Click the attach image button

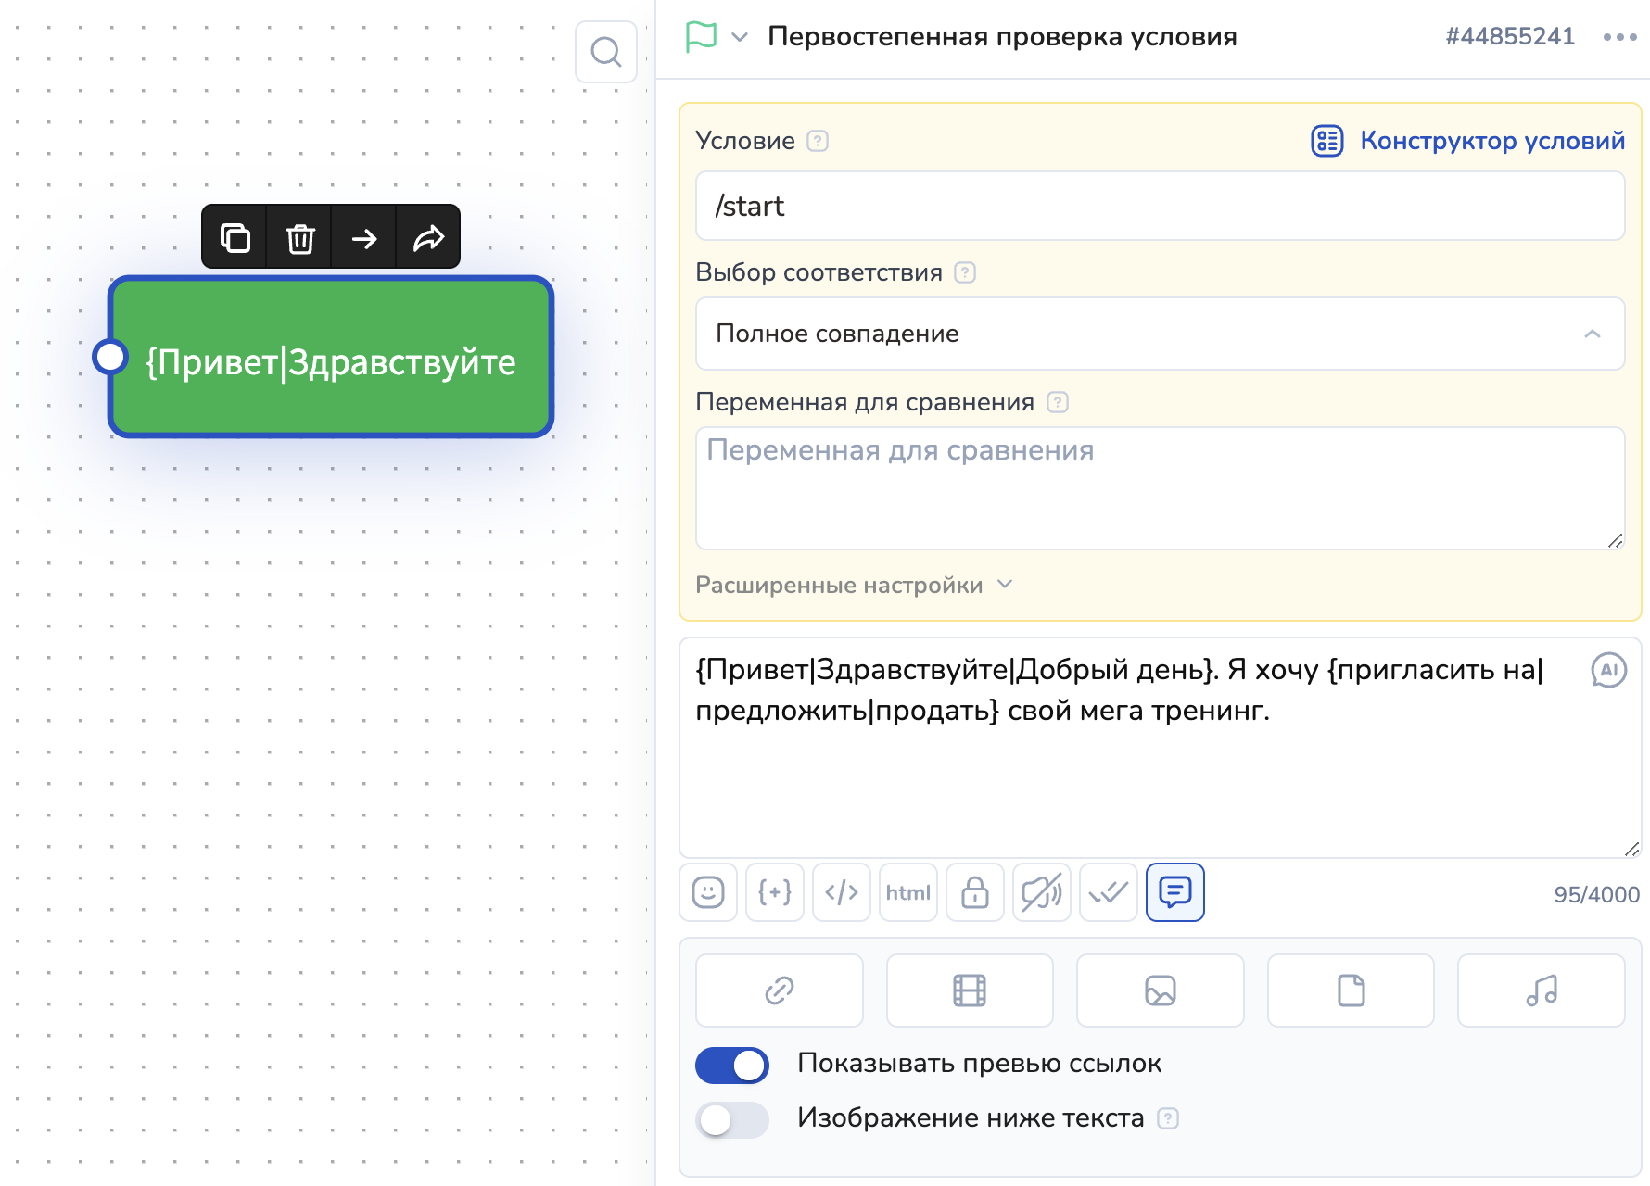[x=1160, y=990]
